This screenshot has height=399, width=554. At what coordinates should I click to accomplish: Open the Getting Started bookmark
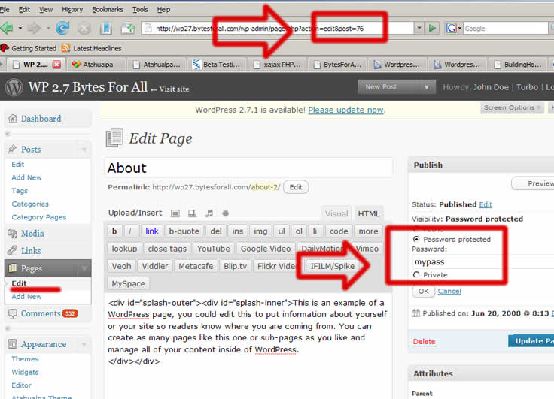[29, 48]
